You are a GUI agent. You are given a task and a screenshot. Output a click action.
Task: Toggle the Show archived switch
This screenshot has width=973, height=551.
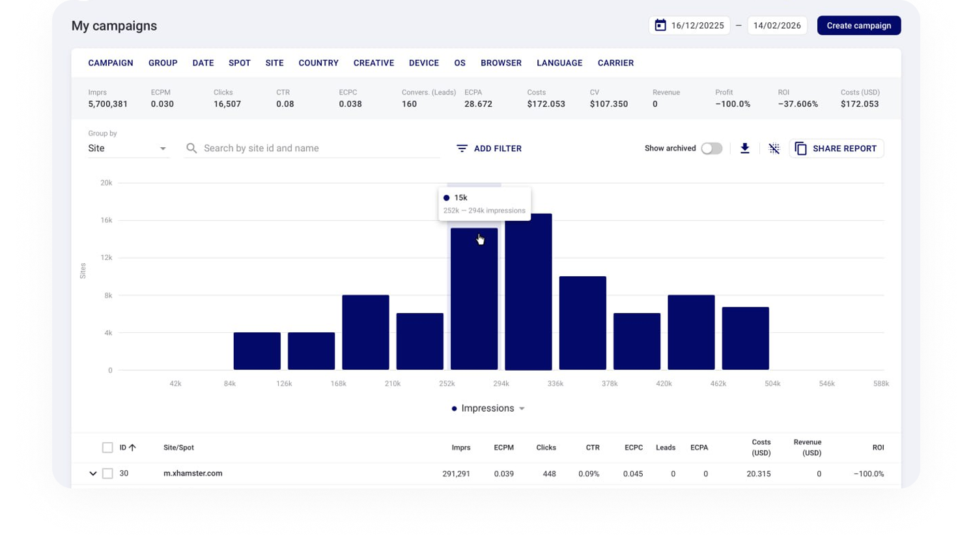(x=711, y=148)
